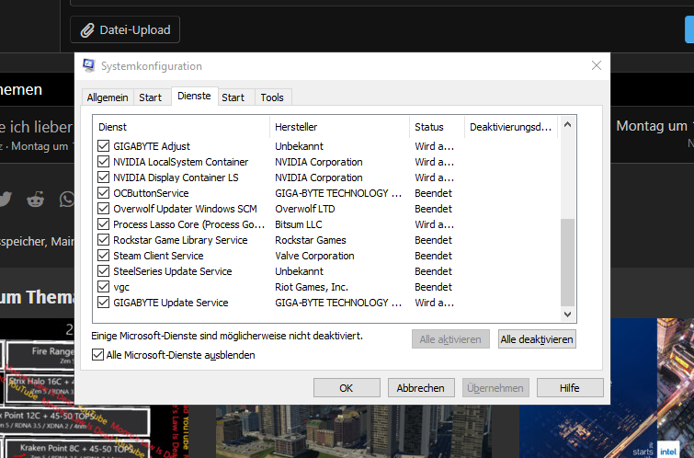Share via the WhatsApp icon
The height and width of the screenshot is (458, 694).
[x=67, y=200]
